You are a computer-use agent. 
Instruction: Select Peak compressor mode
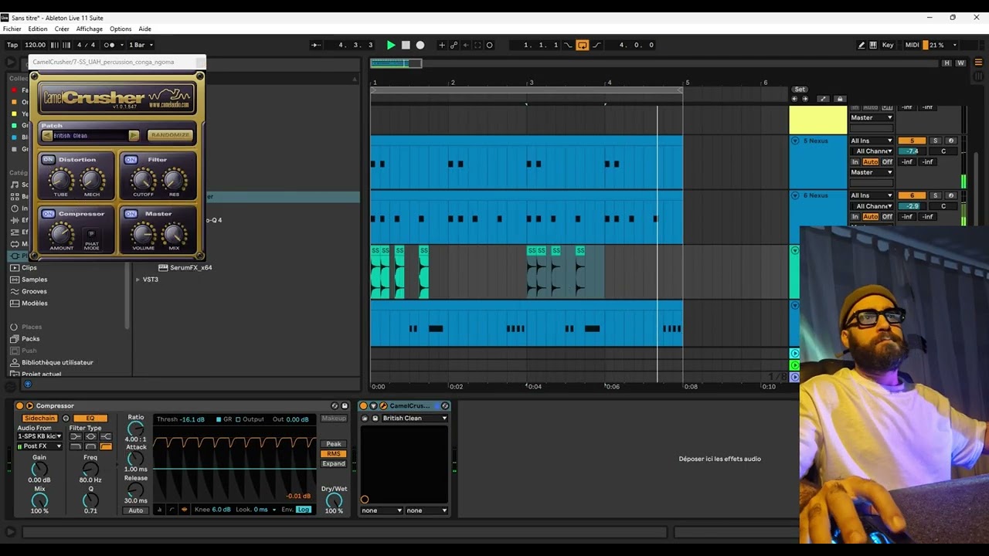point(334,444)
